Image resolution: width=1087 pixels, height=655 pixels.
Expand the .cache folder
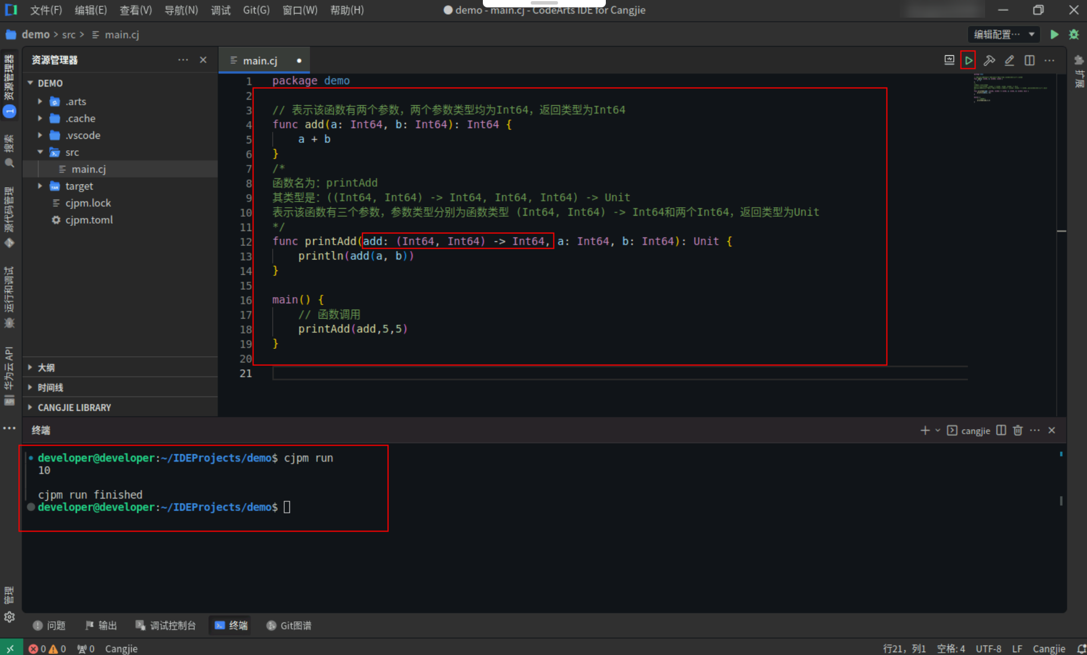pos(40,118)
